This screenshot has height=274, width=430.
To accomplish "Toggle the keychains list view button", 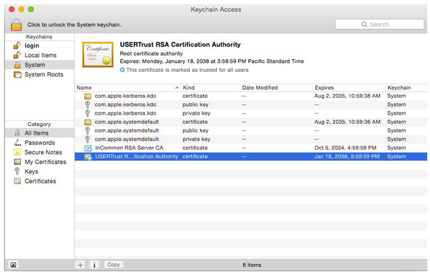I will click(13, 265).
